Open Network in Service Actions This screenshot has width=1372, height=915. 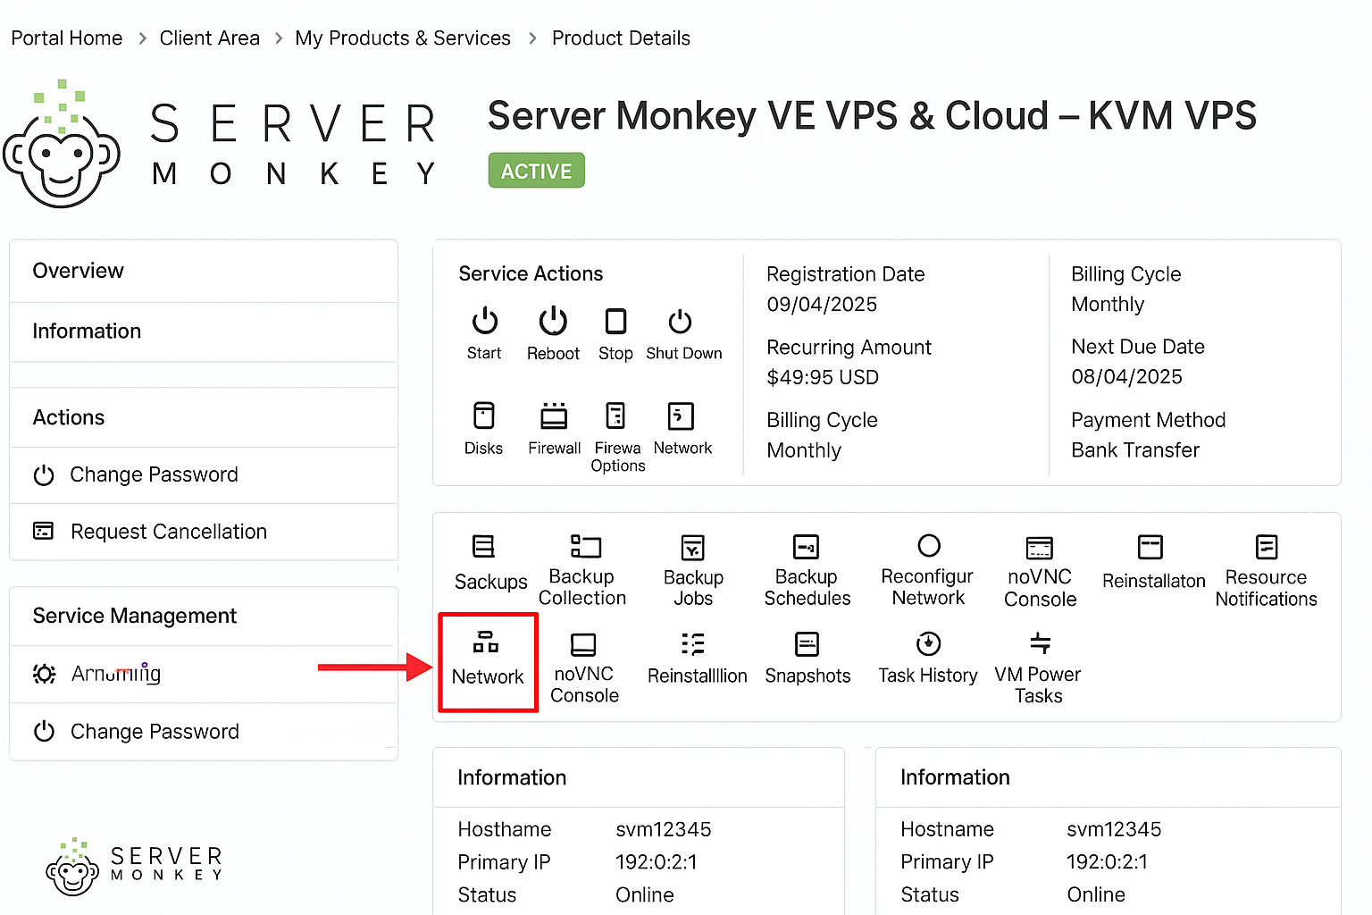point(681,416)
